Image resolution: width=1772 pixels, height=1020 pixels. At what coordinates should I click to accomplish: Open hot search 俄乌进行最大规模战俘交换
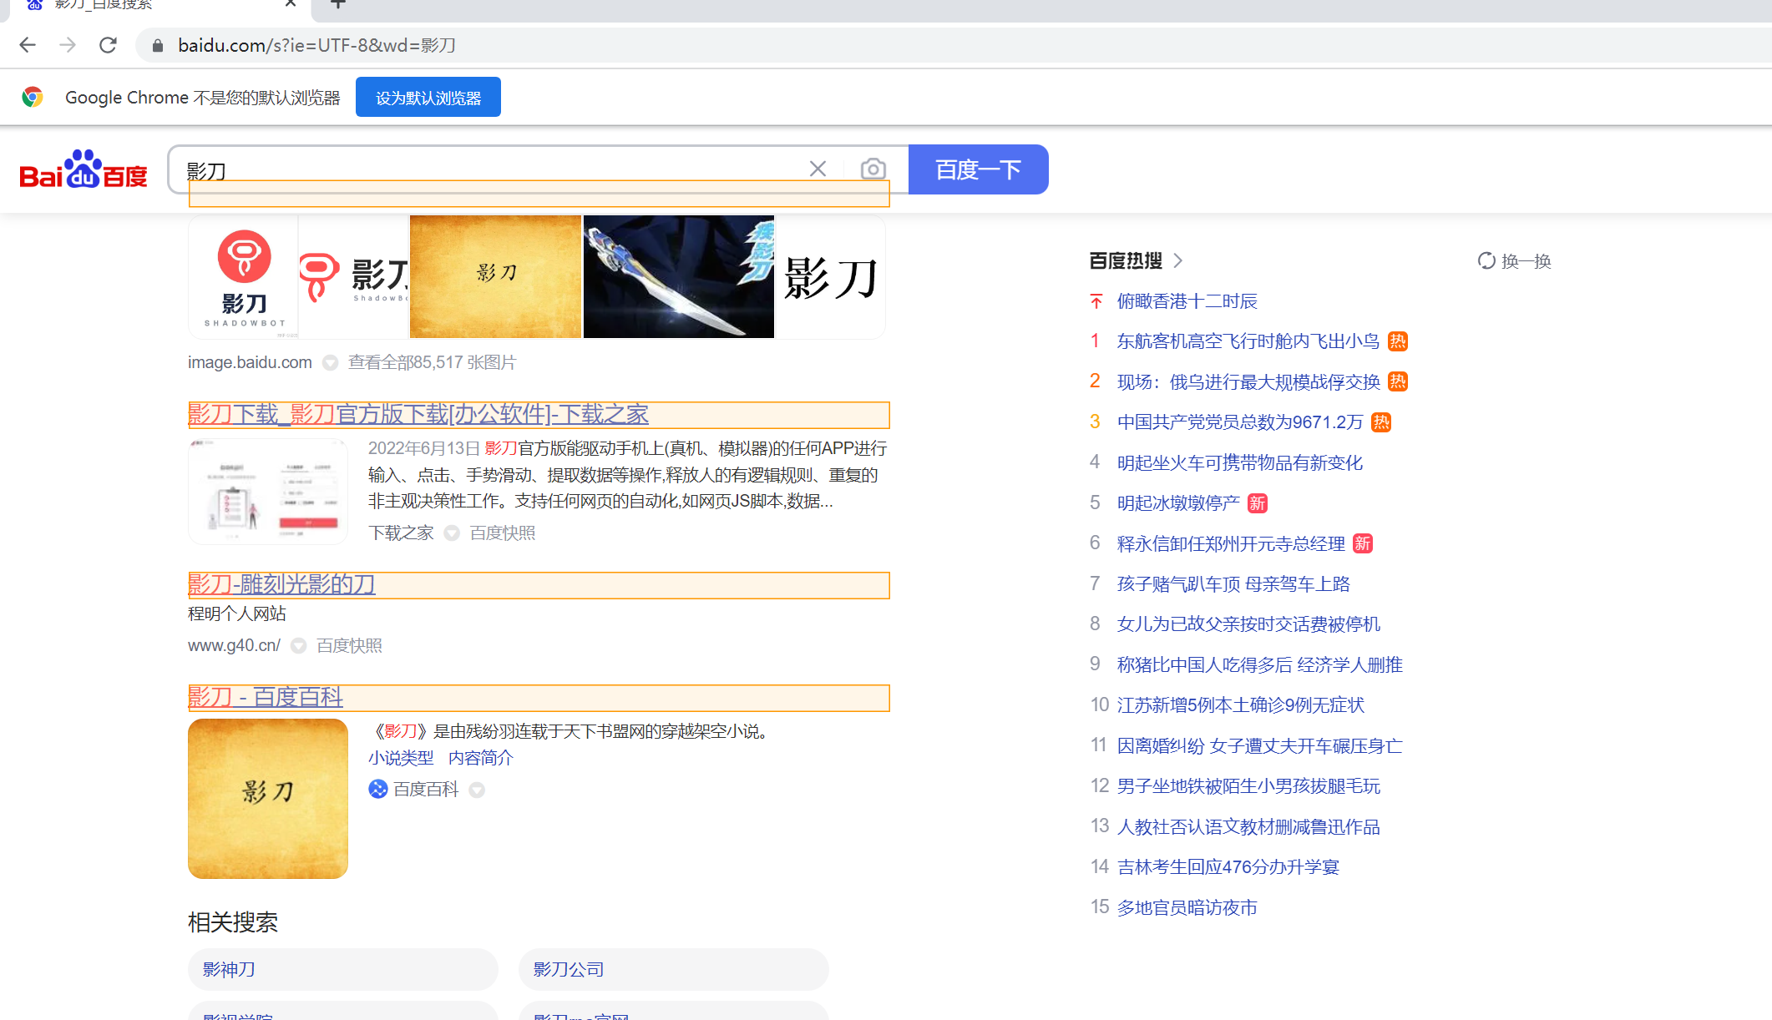click(x=1248, y=382)
